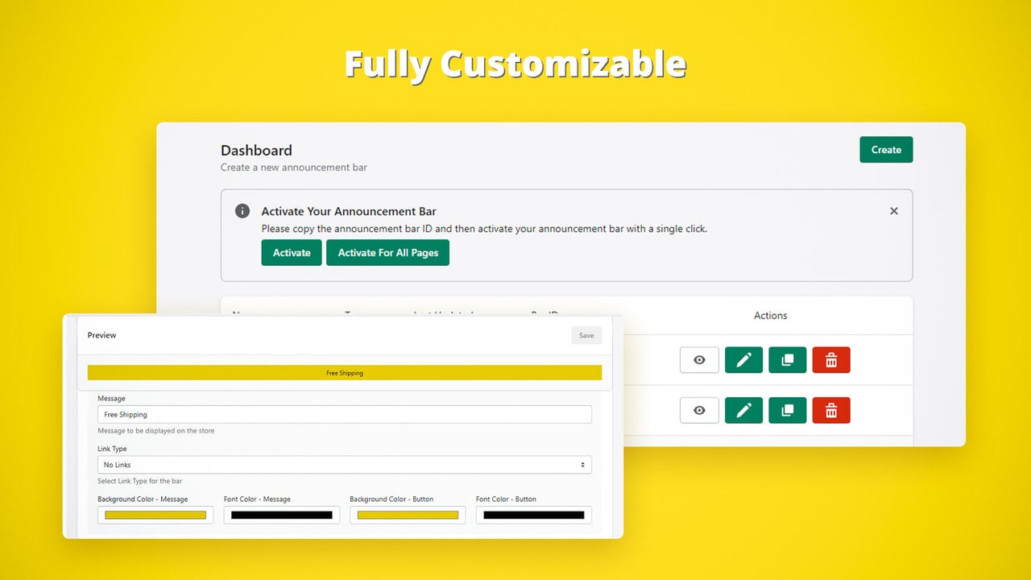The image size is (1031, 580).
Task: Delete the first announcement bar via trash icon
Action: click(x=831, y=360)
